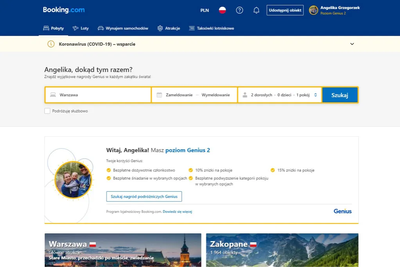The image size is (400, 267).
Task: Click Szukaj nagród podróżniczych Genius
Action: [x=144, y=196]
